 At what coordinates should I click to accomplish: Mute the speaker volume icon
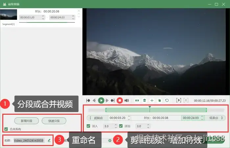tap(126, 101)
